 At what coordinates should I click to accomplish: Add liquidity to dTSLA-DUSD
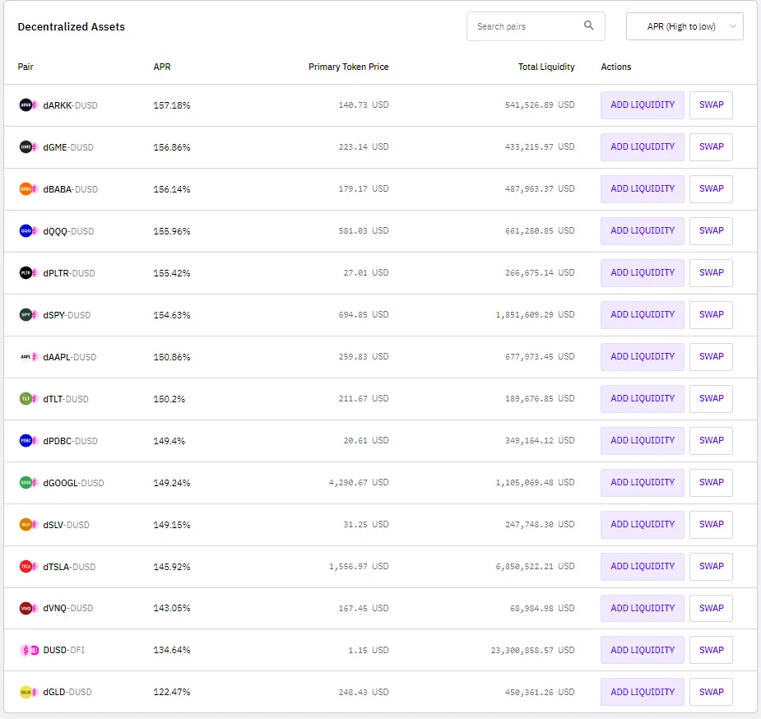642,566
